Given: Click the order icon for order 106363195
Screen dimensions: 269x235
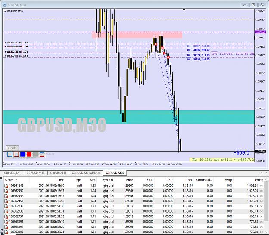Looking at the screenshot, I should pyautogui.click(x=6, y=232).
